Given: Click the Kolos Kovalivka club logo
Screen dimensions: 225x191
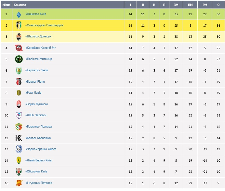Looking at the screenshot, I should click(19, 138).
